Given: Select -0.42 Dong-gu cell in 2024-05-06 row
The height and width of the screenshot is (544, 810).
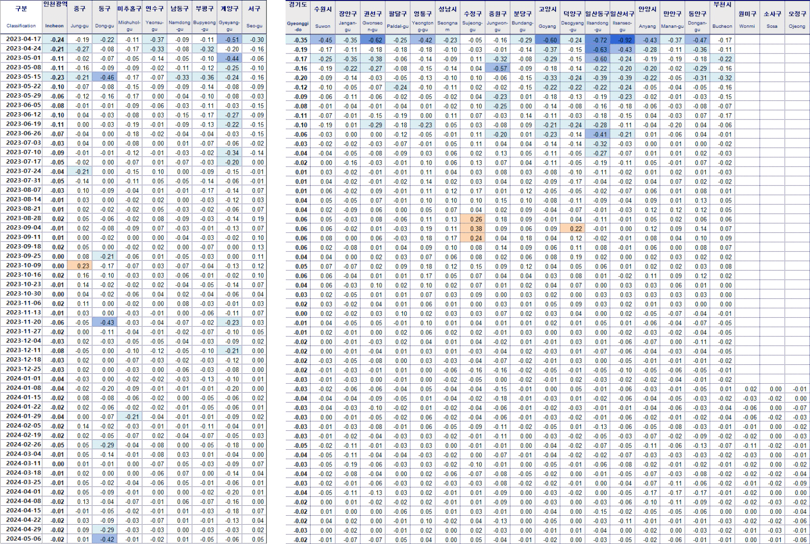Looking at the screenshot, I should coord(105,539).
